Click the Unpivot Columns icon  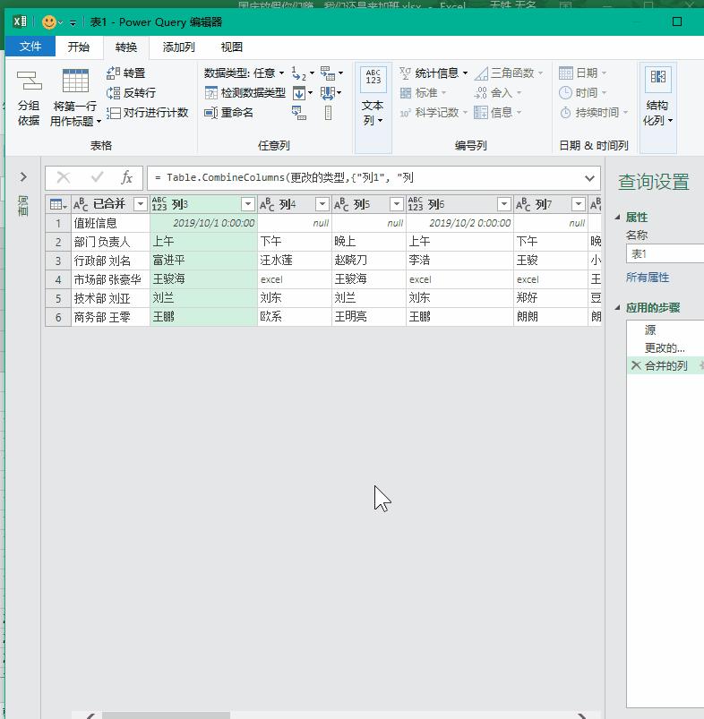[x=328, y=73]
